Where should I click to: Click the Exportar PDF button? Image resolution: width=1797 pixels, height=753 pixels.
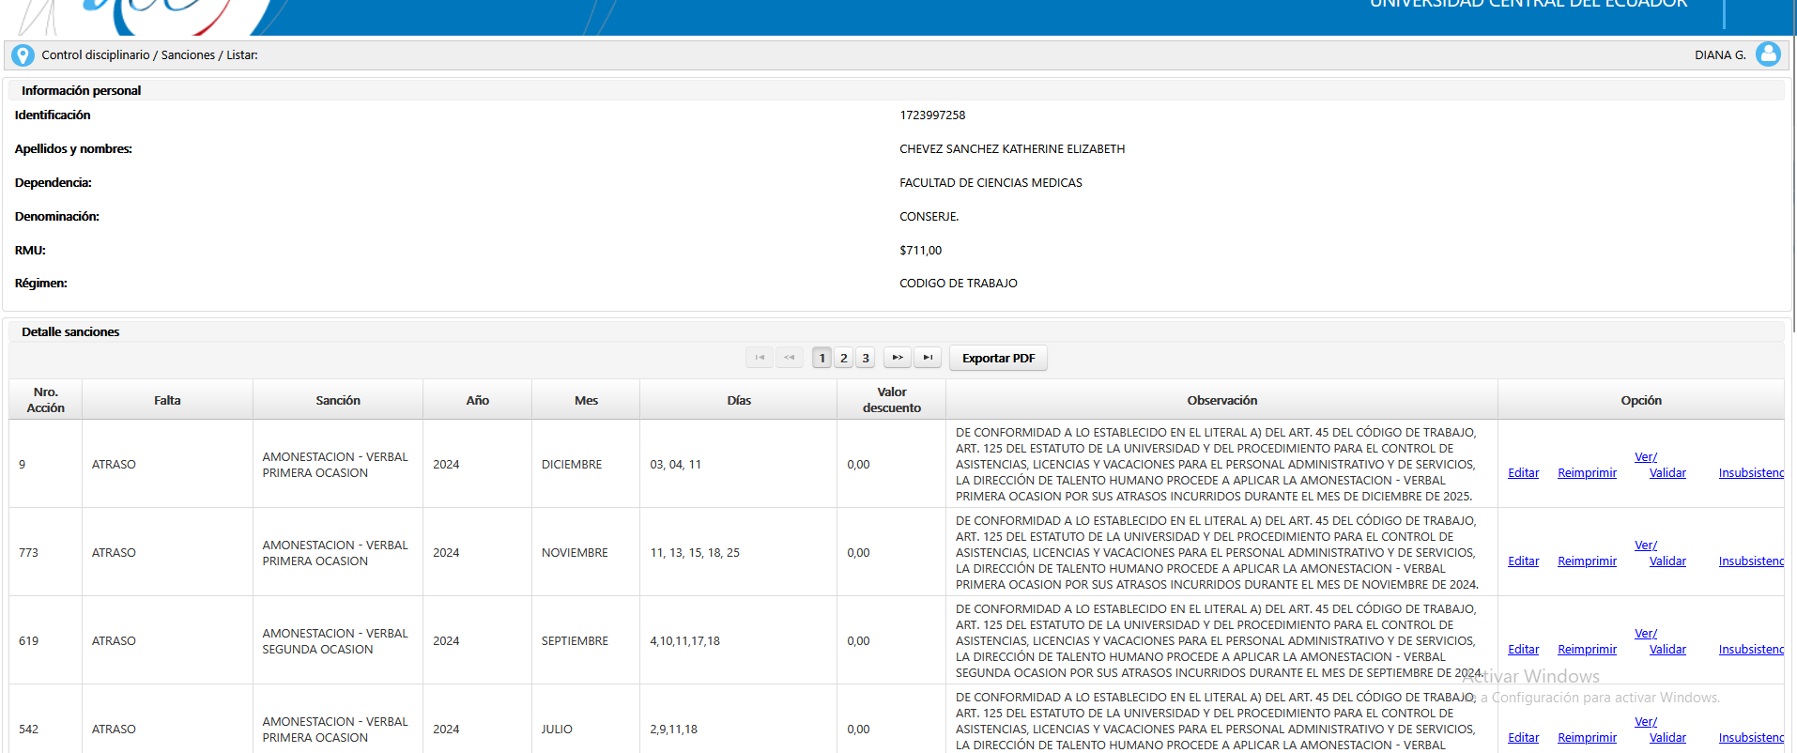click(998, 358)
